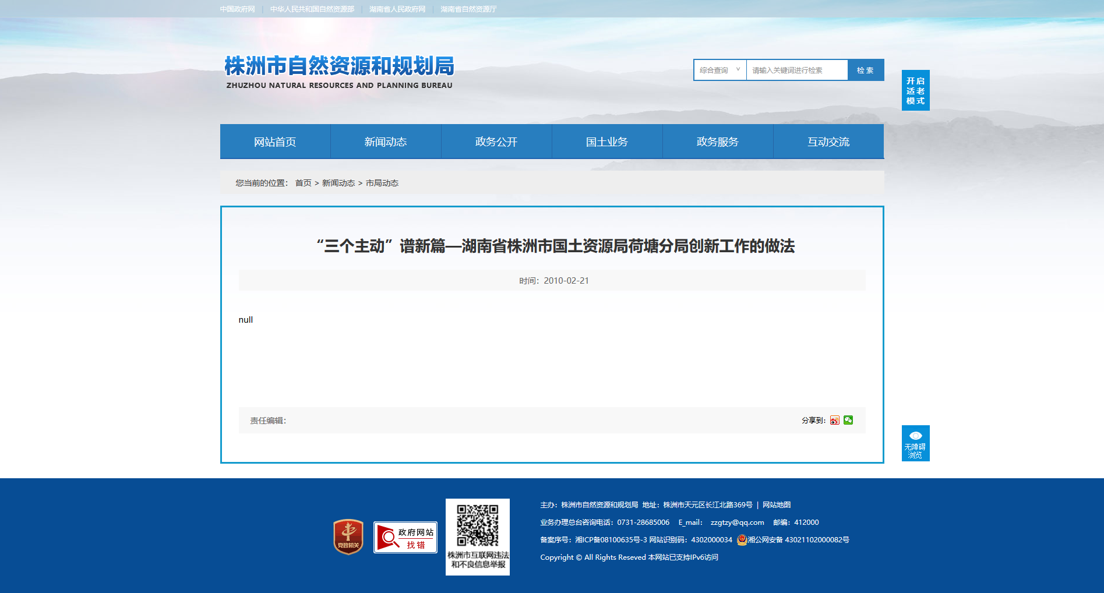Click the 市局动态 breadcrumb link
The width and height of the screenshot is (1104, 593).
point(382,183)
